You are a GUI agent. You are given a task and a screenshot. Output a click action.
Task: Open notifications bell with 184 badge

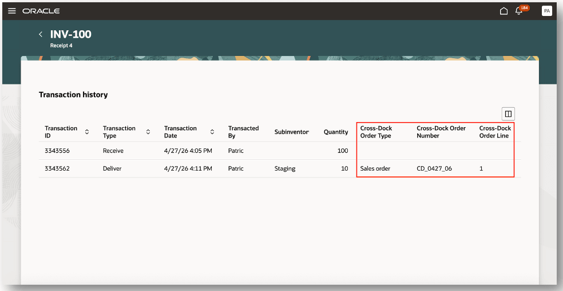[520, 10]
